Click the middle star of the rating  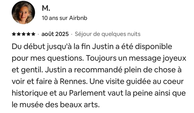(23, 34)
